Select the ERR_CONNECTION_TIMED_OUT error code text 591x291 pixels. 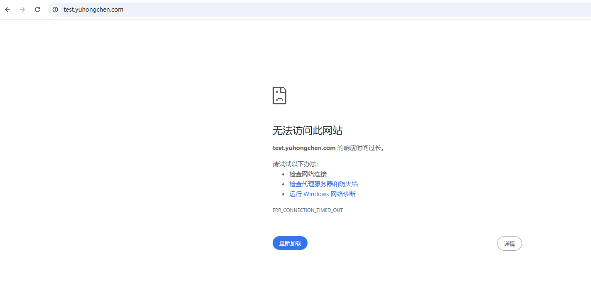click(308, 210)
